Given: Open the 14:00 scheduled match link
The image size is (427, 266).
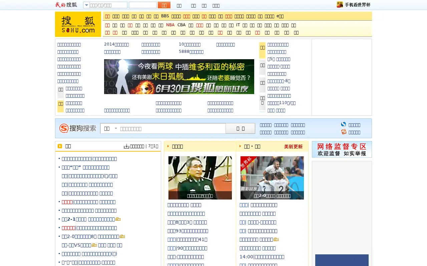Looking at the screenshot, I should pyautogui.click(x=262, y=257).
